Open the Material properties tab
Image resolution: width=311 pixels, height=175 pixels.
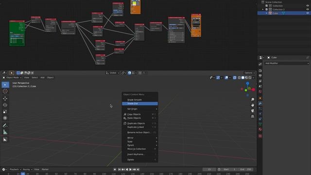coord(260,129)
